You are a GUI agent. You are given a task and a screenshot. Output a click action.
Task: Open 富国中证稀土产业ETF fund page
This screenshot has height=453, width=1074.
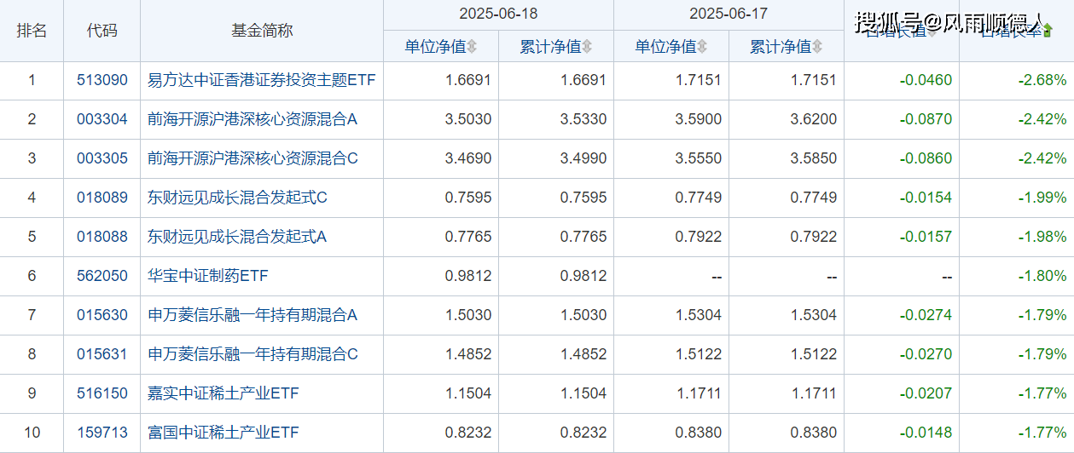click(x=224, y=433)
